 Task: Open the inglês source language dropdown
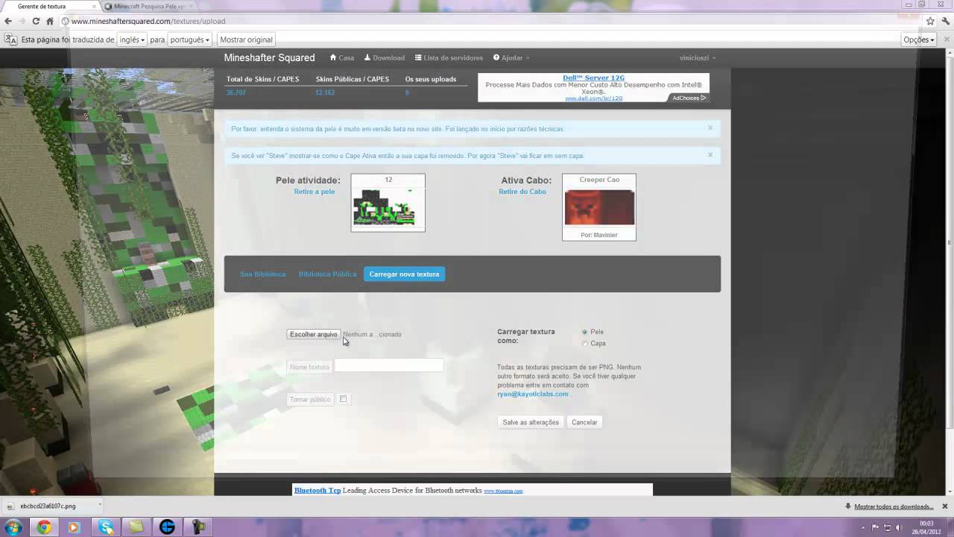click(x=132, y=40)
